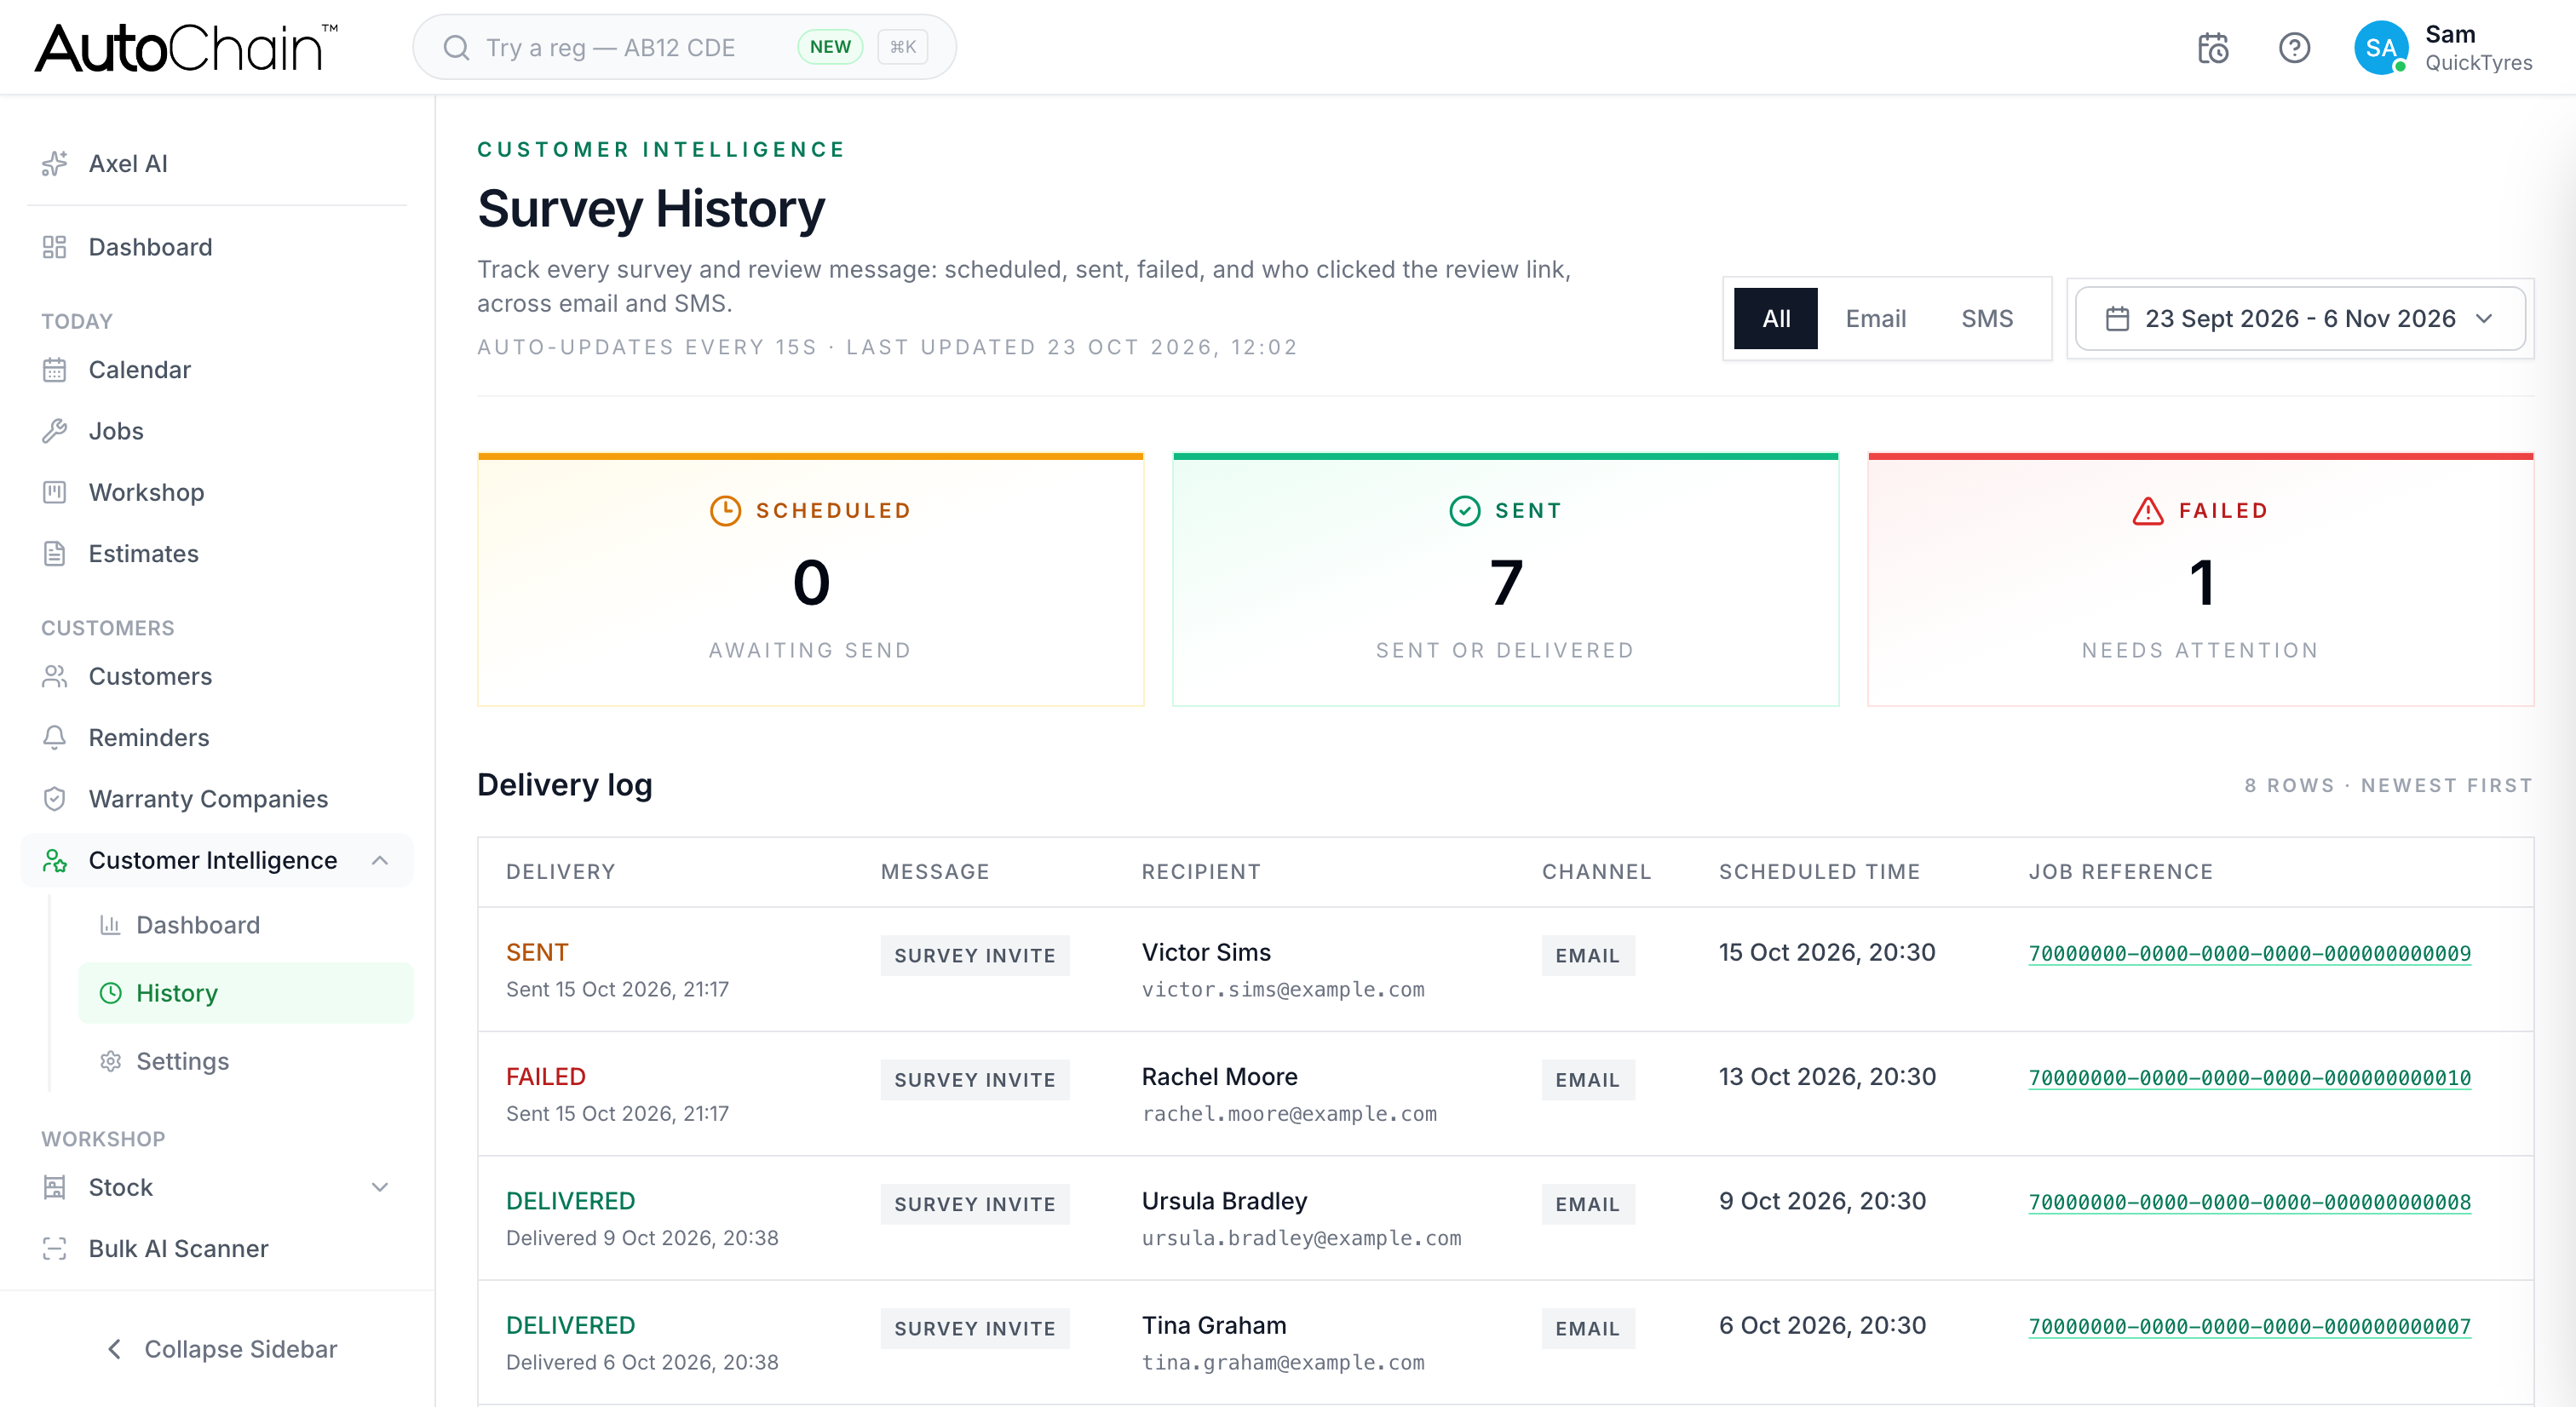The height and width of the screenshot is (1407, 2576).
Task: Select the SMS channel filter
Action: tap(1986, 318)
